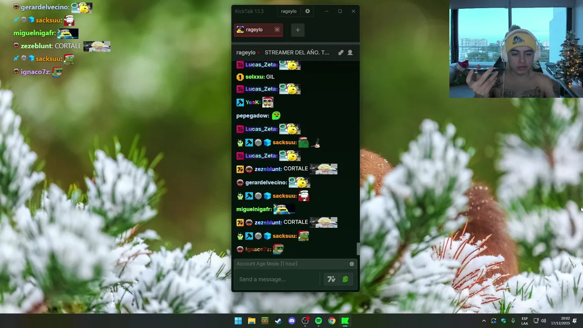Open the Kick emote picker
583x328 pixels.
(345, 279)
